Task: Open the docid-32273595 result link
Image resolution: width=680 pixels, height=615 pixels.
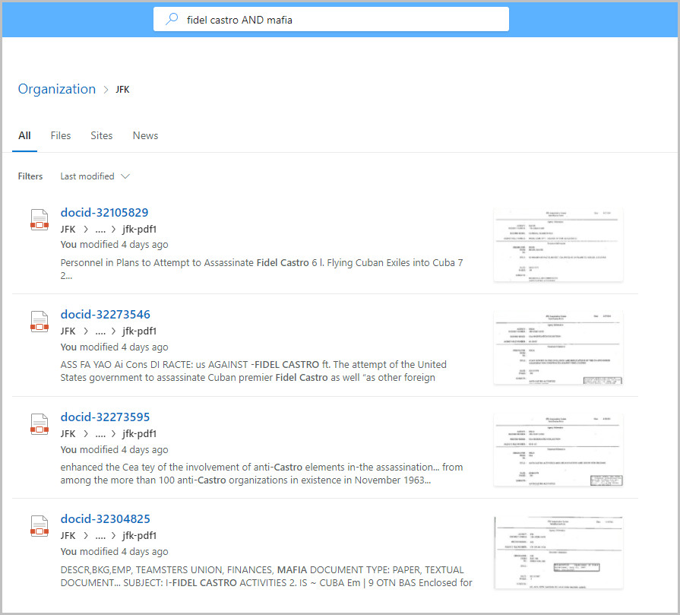Action: click(105, 417)
